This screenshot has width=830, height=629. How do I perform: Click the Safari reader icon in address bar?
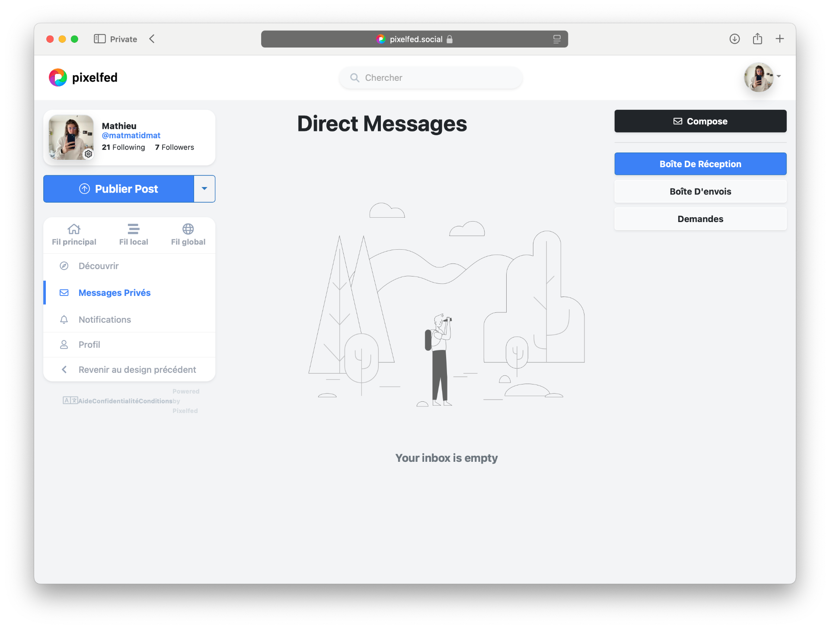point(557,39)
